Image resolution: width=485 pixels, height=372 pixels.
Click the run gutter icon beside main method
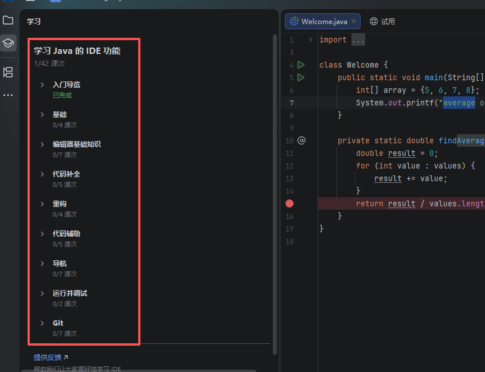[301, 77]
